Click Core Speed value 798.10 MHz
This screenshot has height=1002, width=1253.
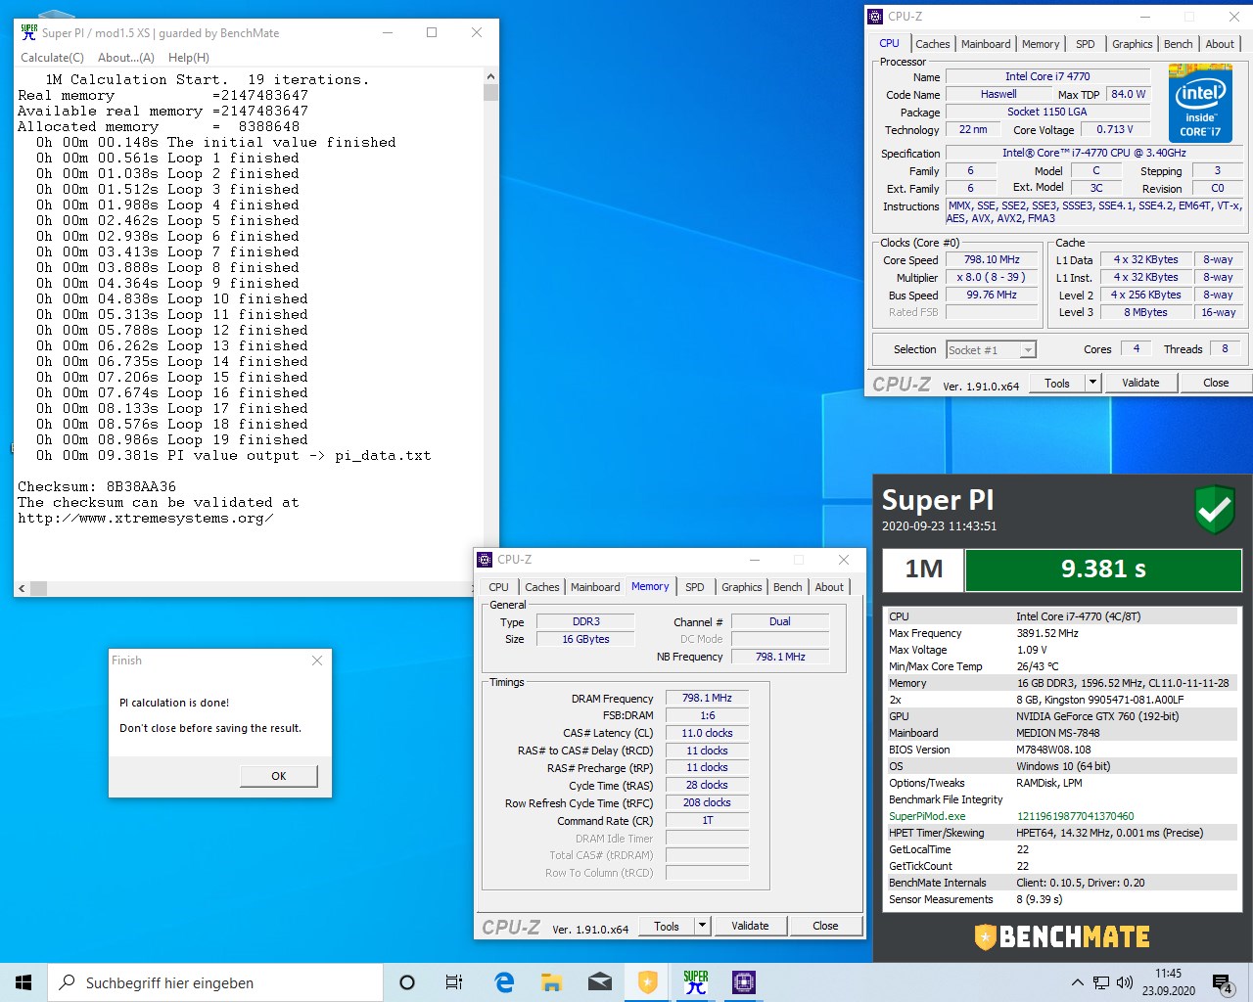coord(992,260)
